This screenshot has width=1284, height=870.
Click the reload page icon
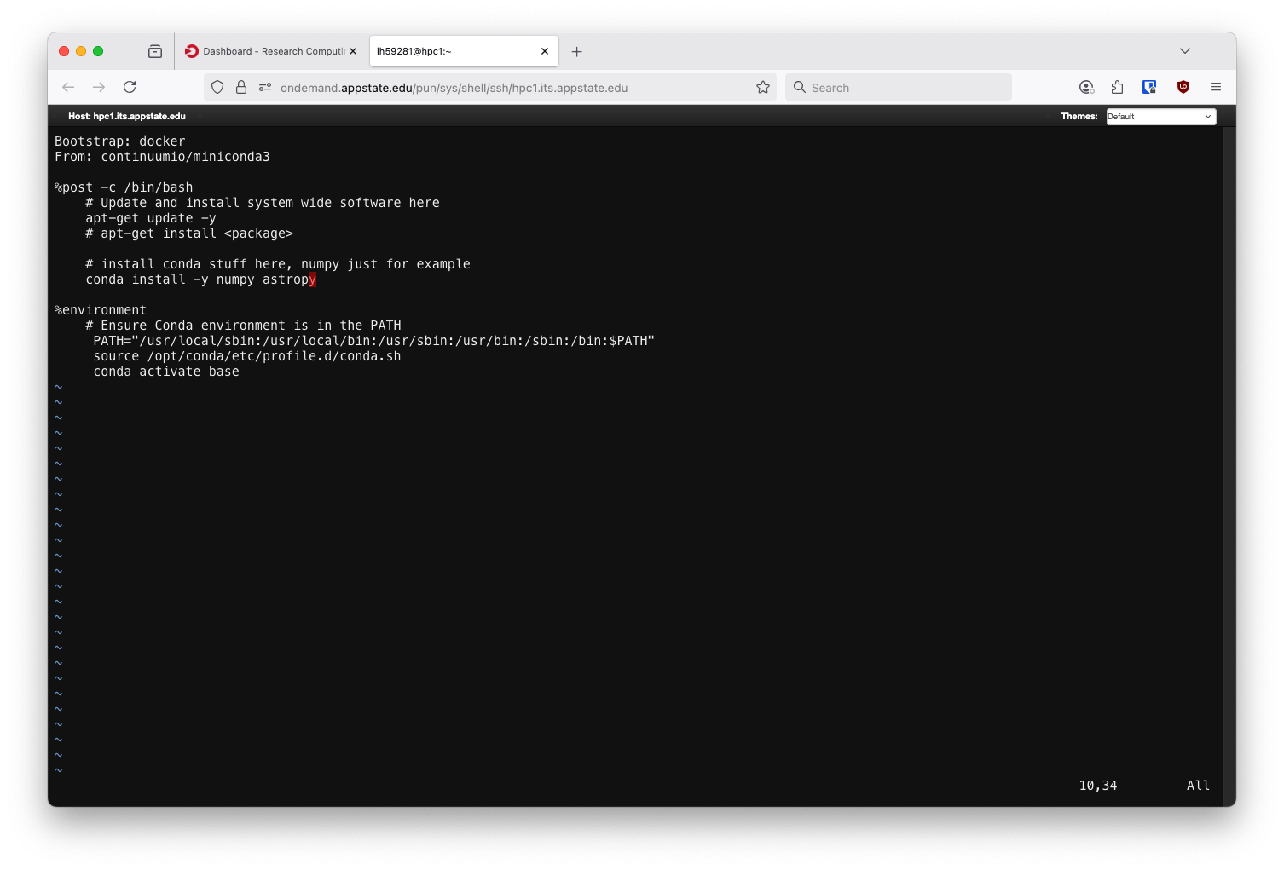tap(130, 87)
